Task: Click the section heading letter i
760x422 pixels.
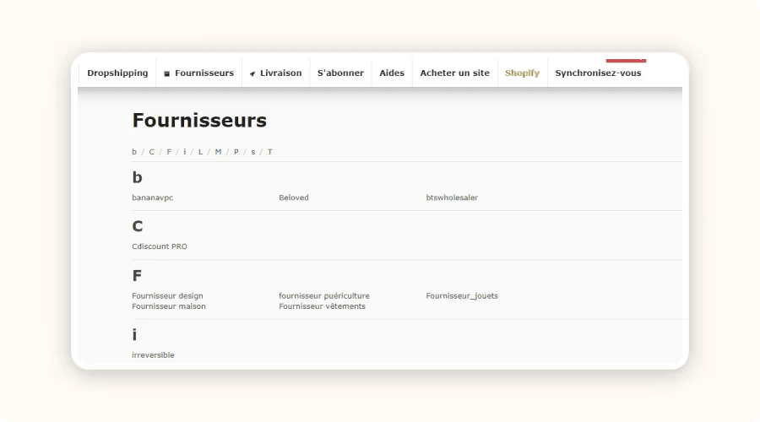Action: coord(134,335)
